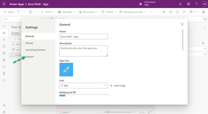Go Back from the studio
This screenshot has height=114, width=208.
tap(9, 12)
